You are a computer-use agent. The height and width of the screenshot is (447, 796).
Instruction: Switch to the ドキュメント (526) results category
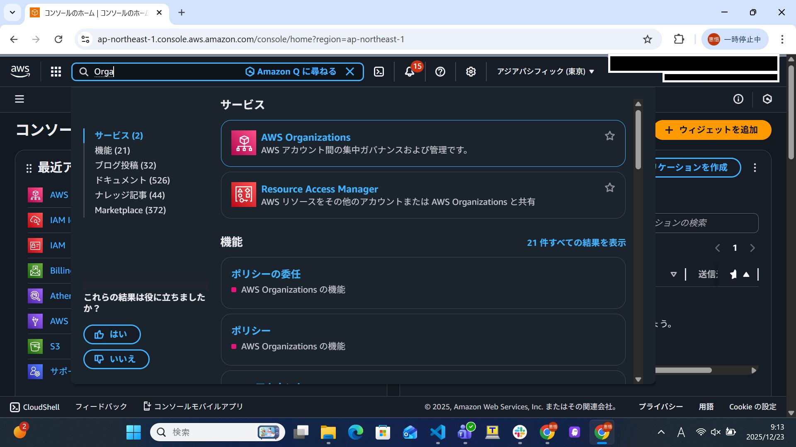tap(133, 180)
